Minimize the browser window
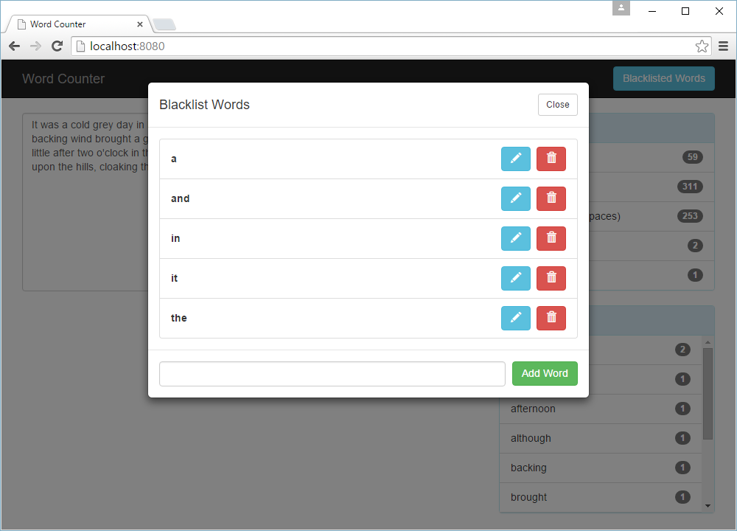The image size is (737, 531). coord(652,11)
